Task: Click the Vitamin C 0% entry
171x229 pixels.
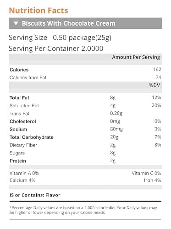Action: pos(146,173)
